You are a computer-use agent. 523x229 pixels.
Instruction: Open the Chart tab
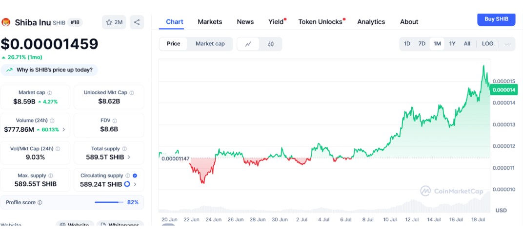175,22
